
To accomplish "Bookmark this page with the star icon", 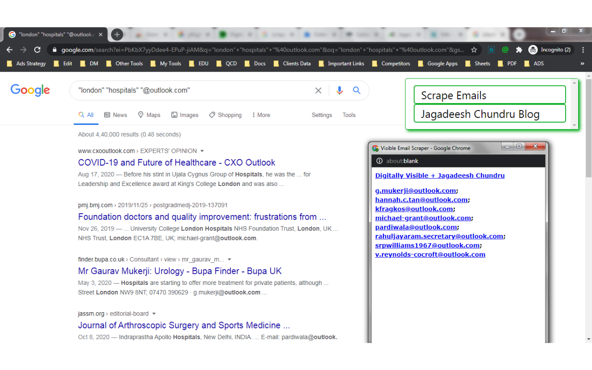I will pos(474,49).
